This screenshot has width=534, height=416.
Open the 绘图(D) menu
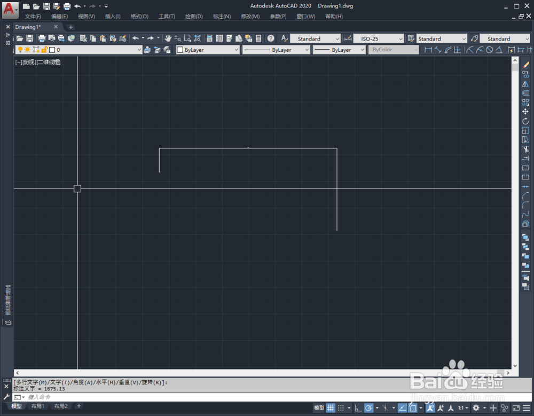pyautogui.click(x=194, y=17)
